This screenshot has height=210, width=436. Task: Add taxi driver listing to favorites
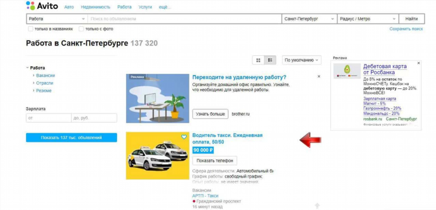click(184, 137)
